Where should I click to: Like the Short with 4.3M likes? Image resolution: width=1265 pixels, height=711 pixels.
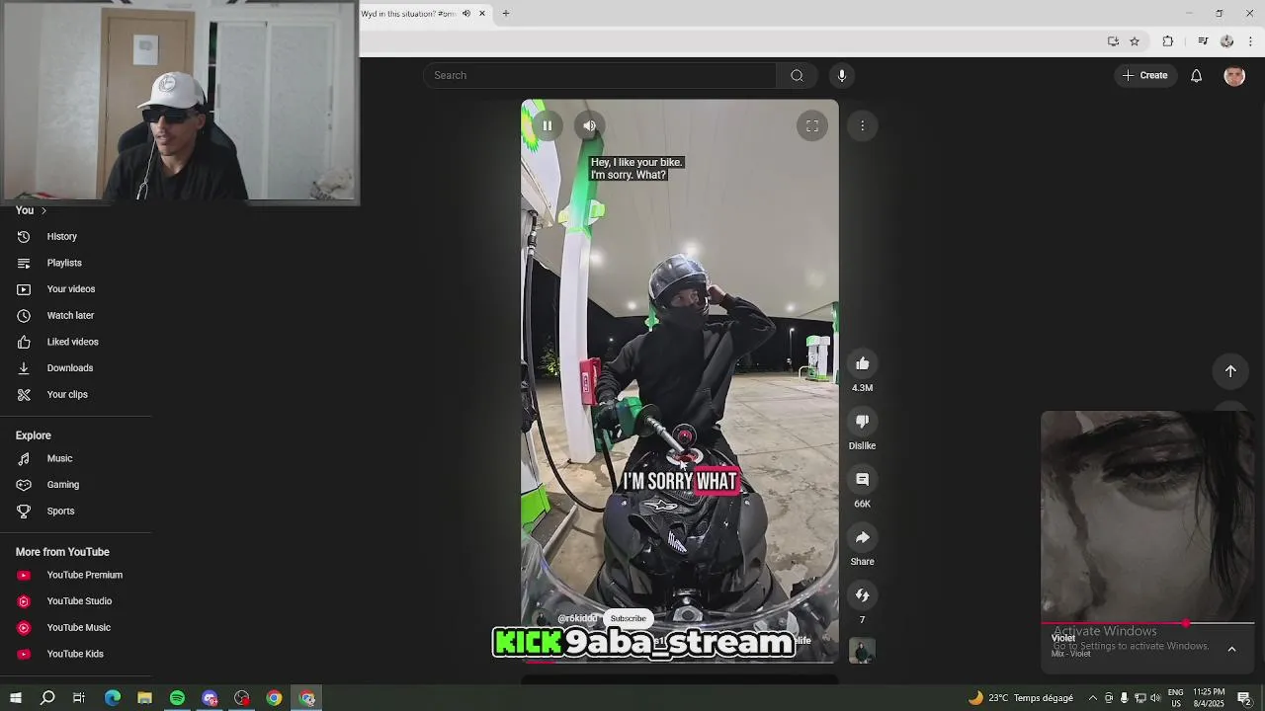pos(862,363)
